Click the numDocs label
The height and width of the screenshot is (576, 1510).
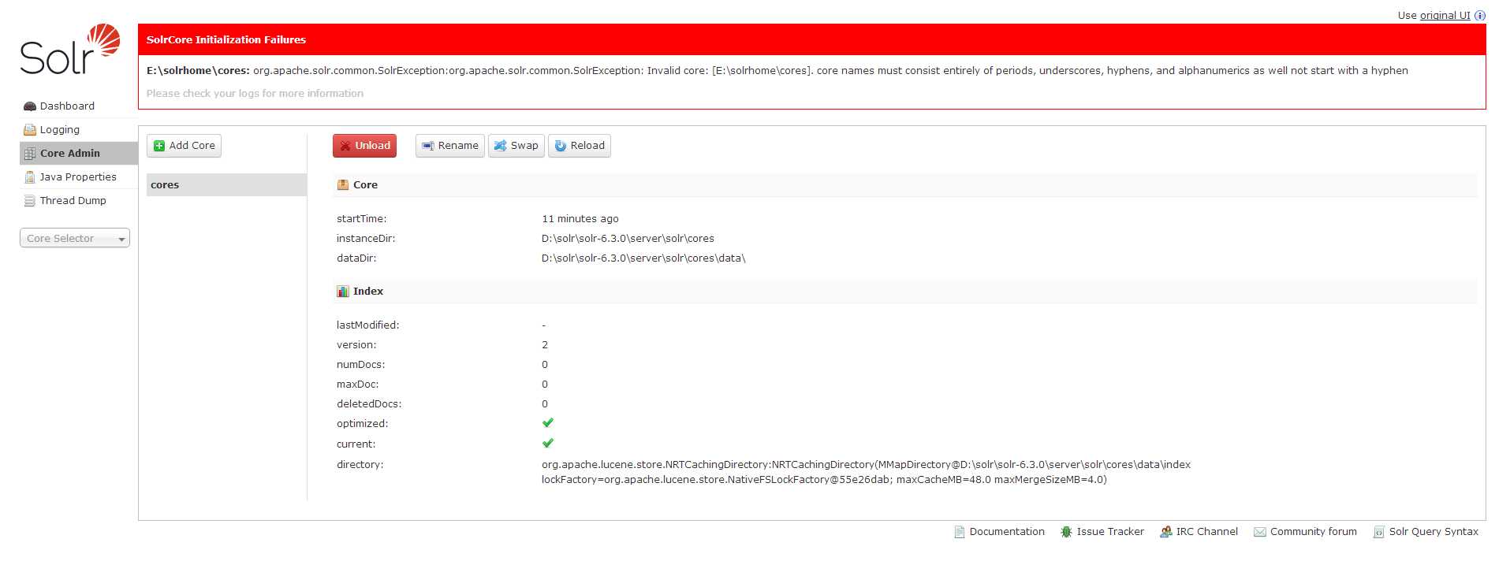coord(361,365)
